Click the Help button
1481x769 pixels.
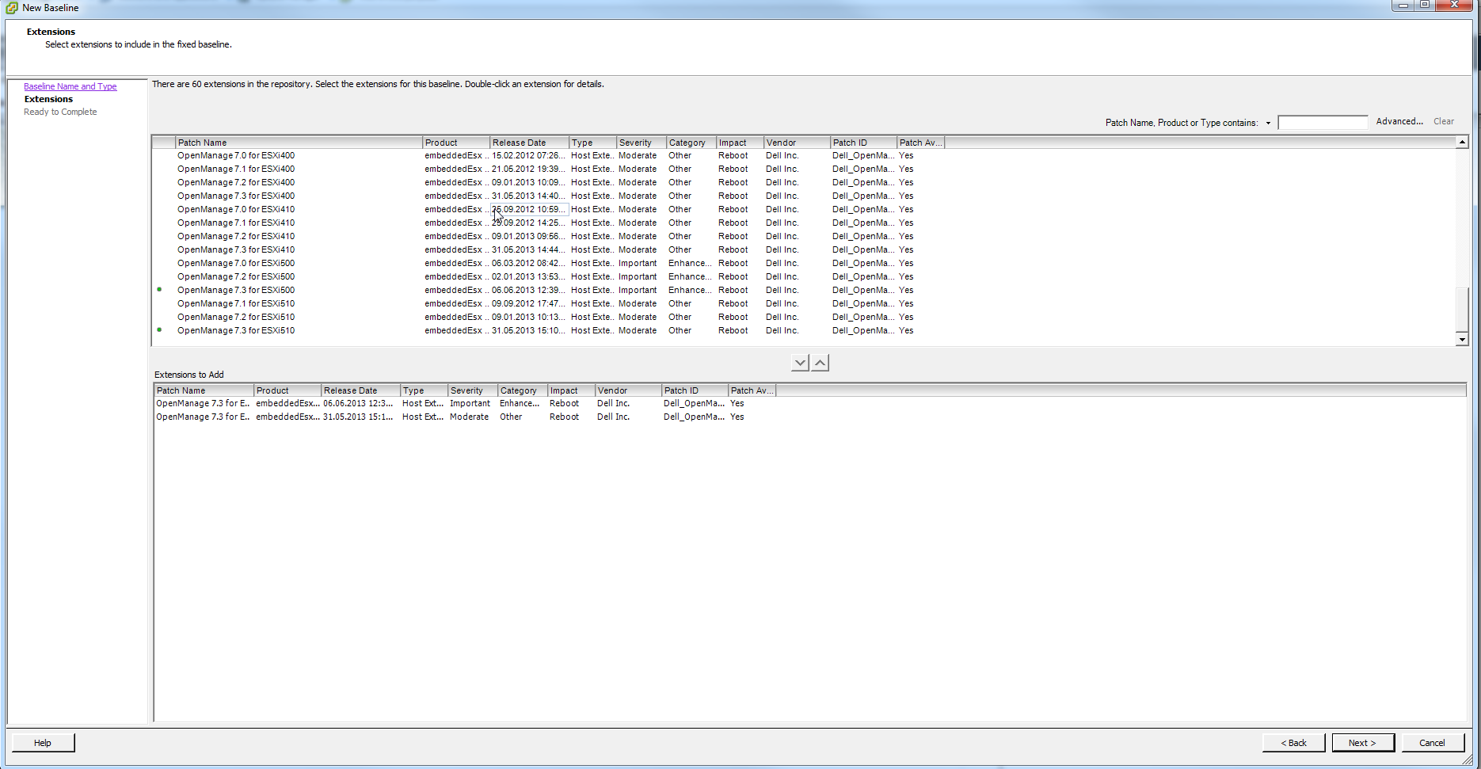pyautogui.click(x=43, y=743)
